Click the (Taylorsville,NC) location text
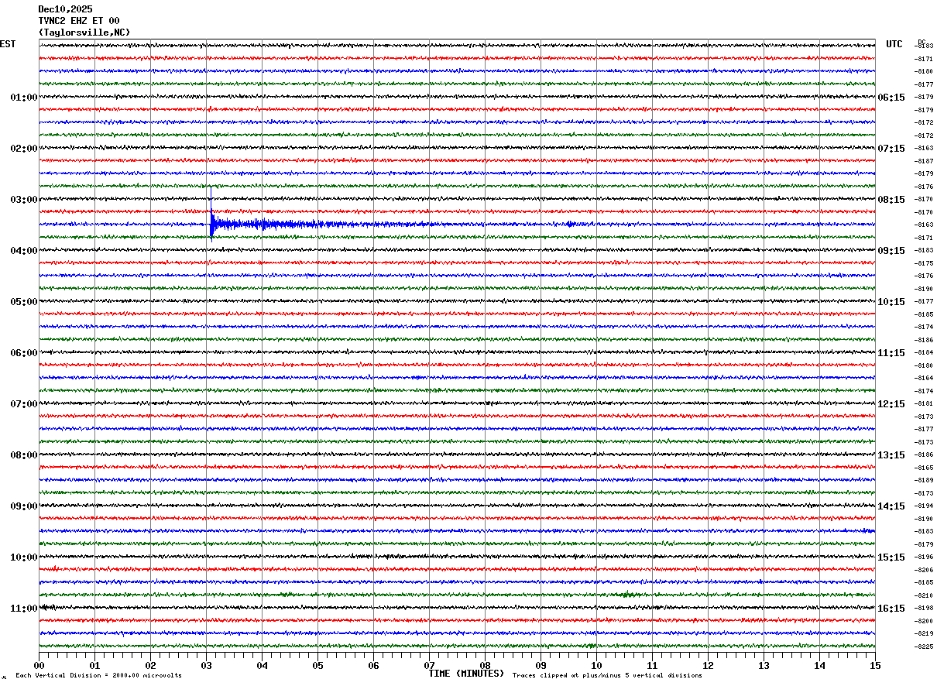Screen dimensions: 937x686 point(84,33)
